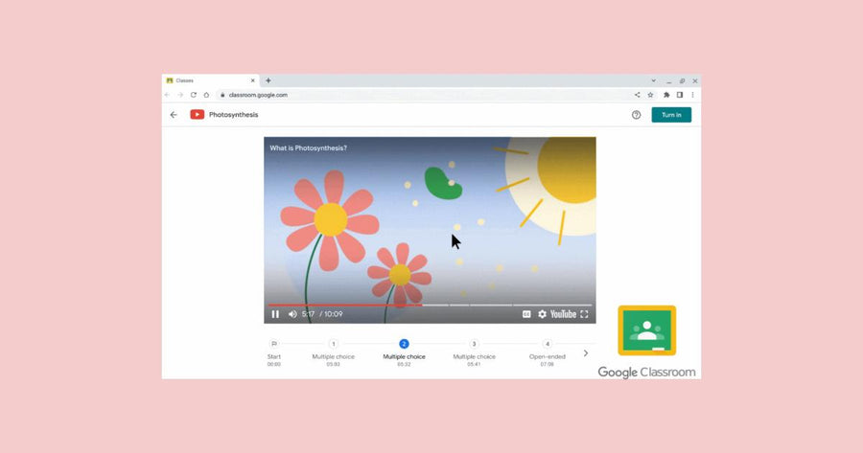Open the extensions puzzle icon
This screenshot has height=453, width=863.
pos(666,95)
